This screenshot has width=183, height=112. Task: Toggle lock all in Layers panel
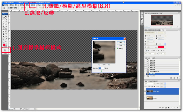[155, 86]
